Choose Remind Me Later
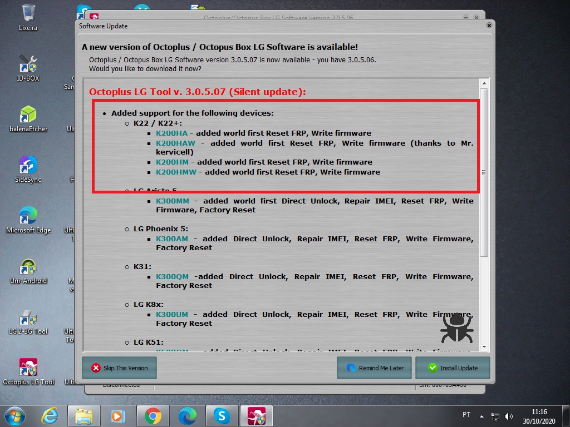The image size is (570, 427). pos(375,368)
